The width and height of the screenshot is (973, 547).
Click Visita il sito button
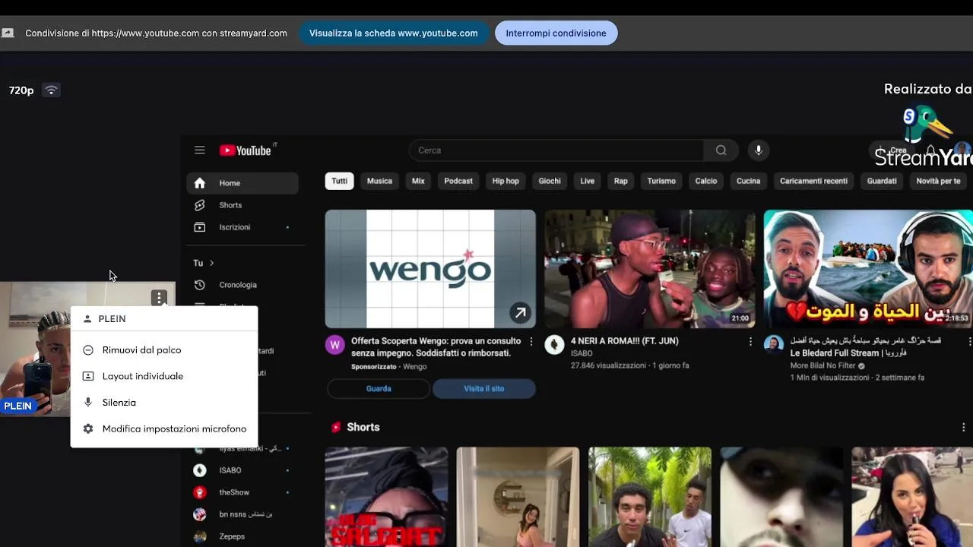point(484,389)
